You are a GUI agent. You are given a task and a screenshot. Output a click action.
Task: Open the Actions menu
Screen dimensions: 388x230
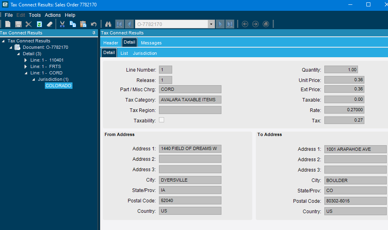pos(53,15)
